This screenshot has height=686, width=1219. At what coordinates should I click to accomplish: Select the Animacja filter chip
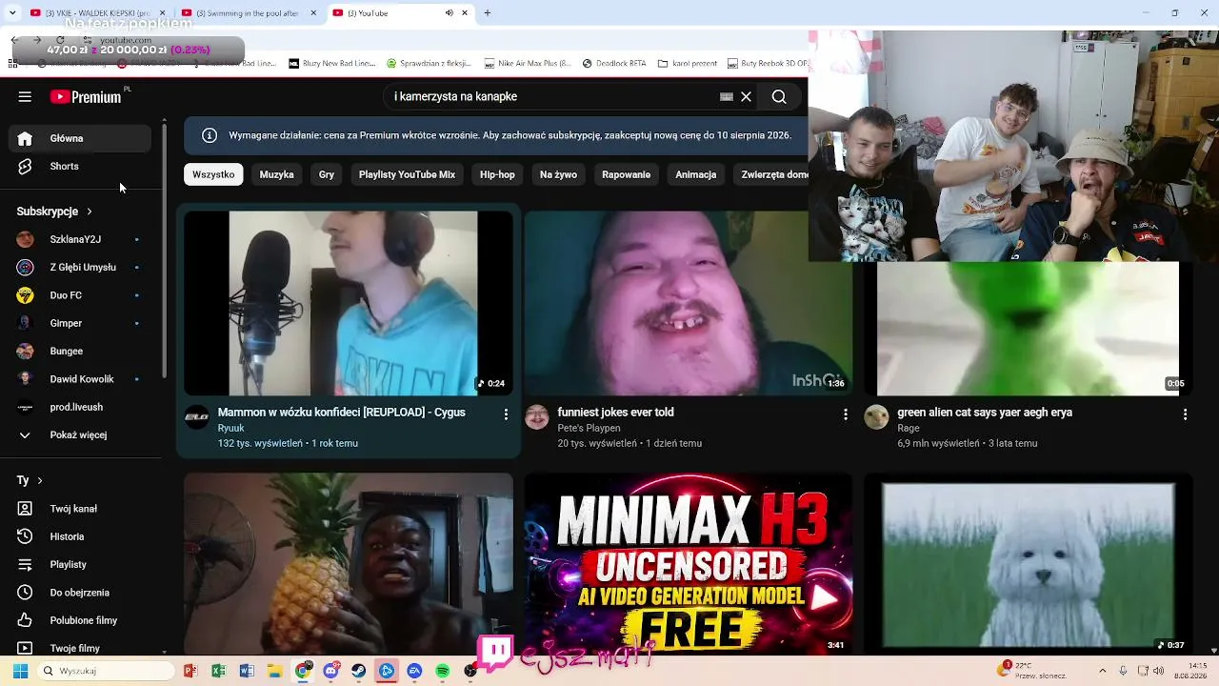pos(695,174)
